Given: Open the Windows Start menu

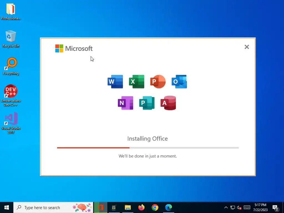Looking at the screenshot, I should click(7, 207).
